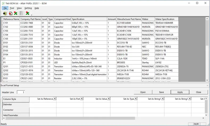Select the Column Style row header
This screenshot has width=210, height=126.
16,99
